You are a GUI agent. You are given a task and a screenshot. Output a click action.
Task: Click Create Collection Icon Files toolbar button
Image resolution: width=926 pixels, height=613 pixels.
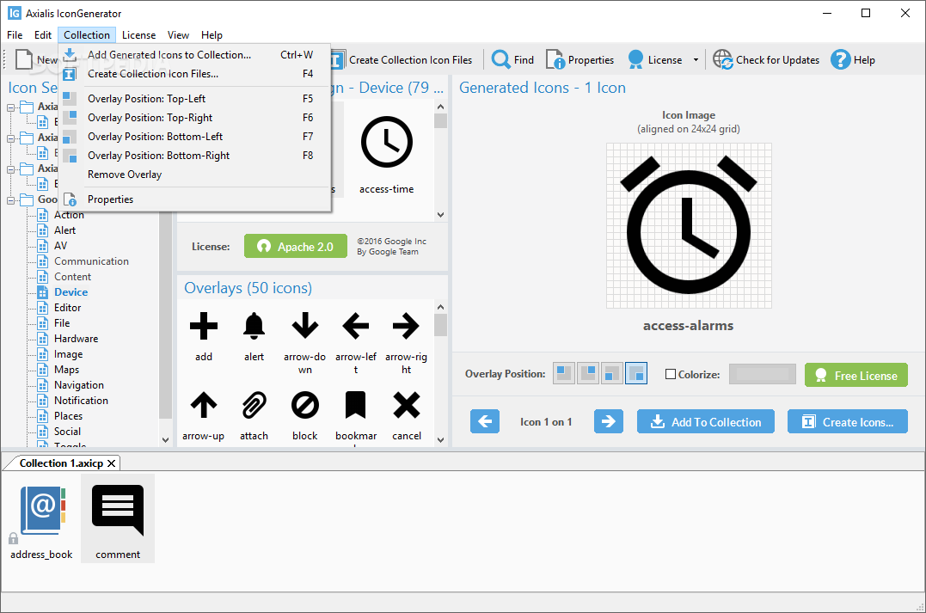click(x=402, y=59)
